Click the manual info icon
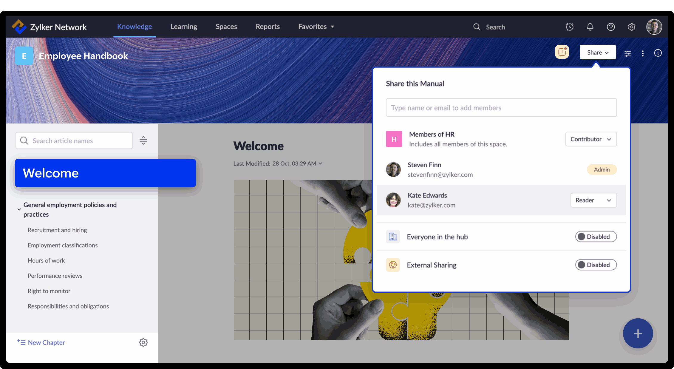 click(x=658, y=53)
